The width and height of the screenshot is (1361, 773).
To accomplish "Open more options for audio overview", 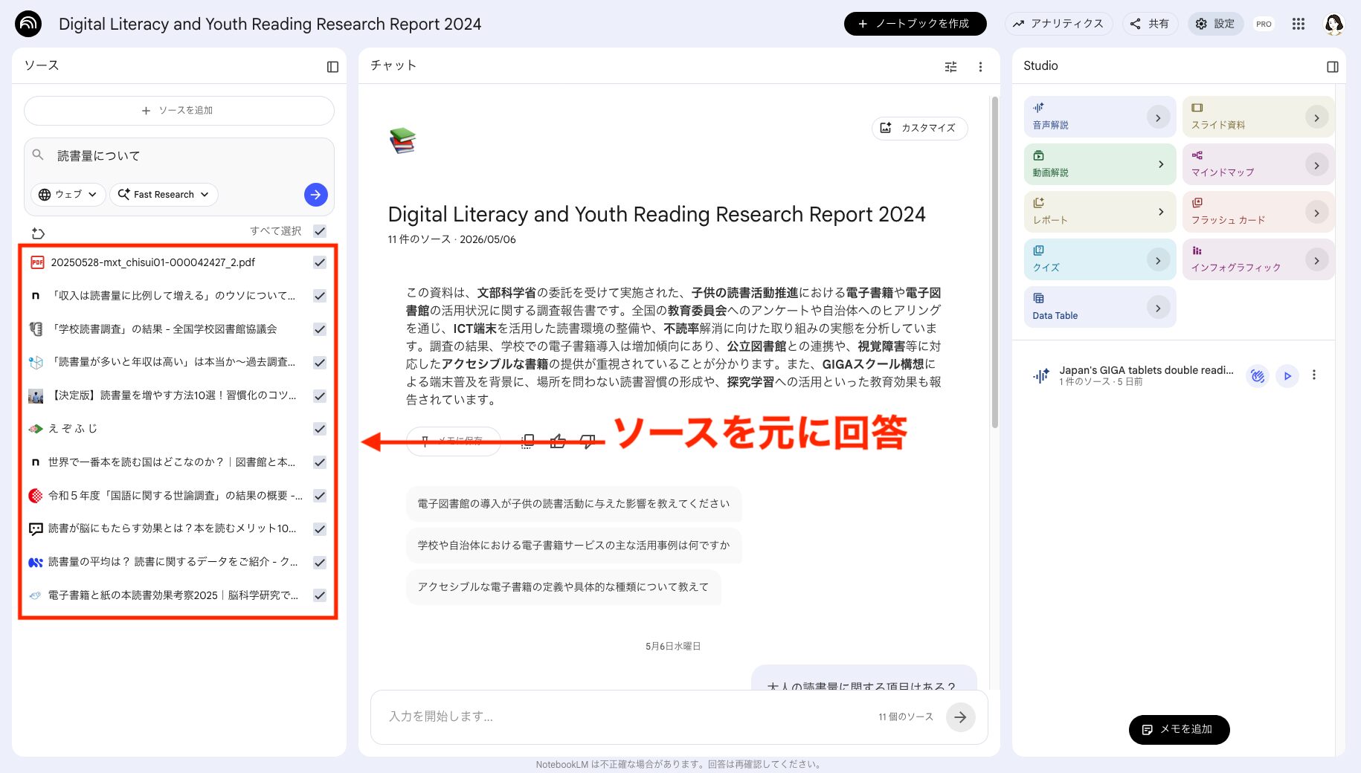I will pyautogui.click(x=1314, y=375).
